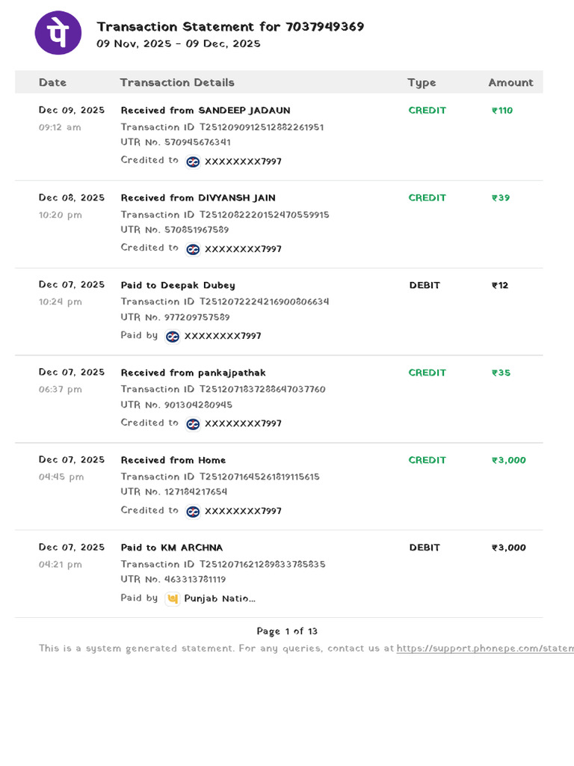Click the Amount column header

[510, 82]
